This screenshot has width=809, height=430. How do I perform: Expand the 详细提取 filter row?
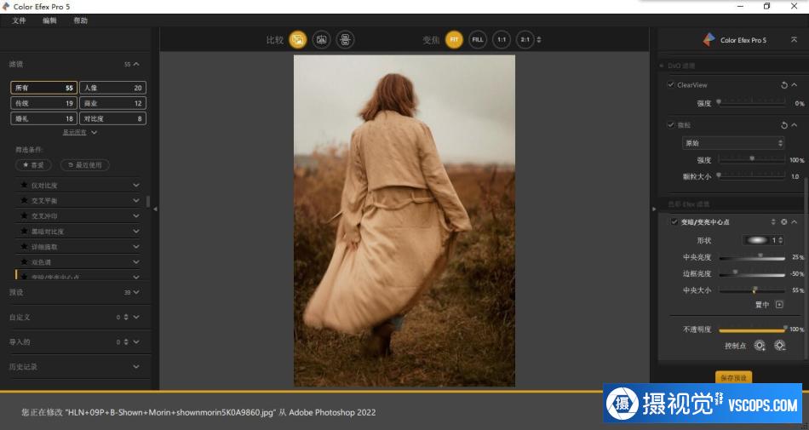click(135, 246)
